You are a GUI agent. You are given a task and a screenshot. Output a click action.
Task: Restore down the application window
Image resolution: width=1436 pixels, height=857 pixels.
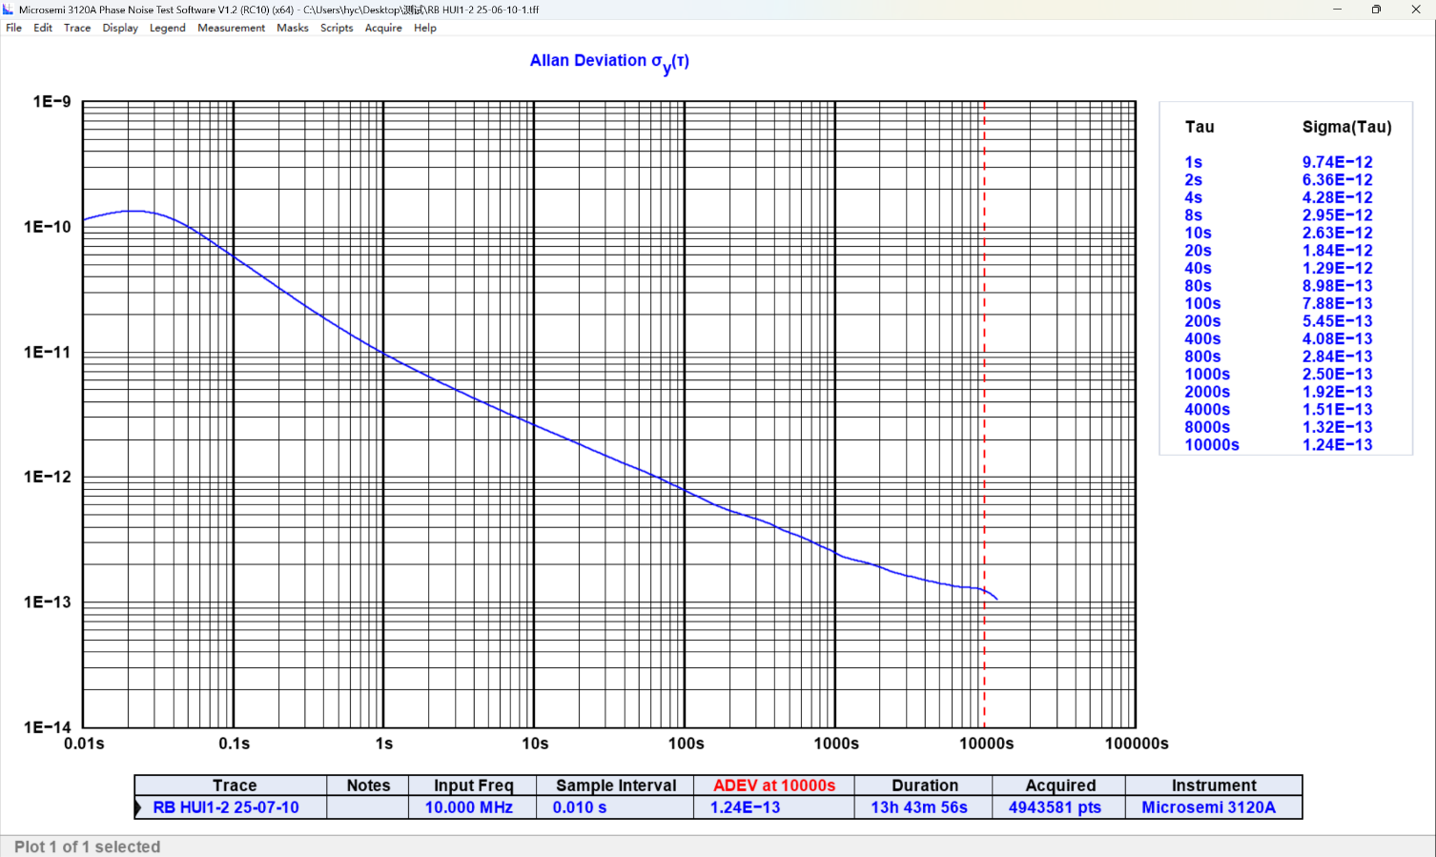[x=1376, y=10]
